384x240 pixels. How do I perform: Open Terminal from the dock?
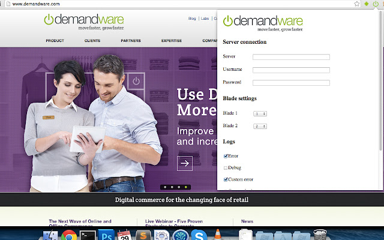tap(88, 236)
